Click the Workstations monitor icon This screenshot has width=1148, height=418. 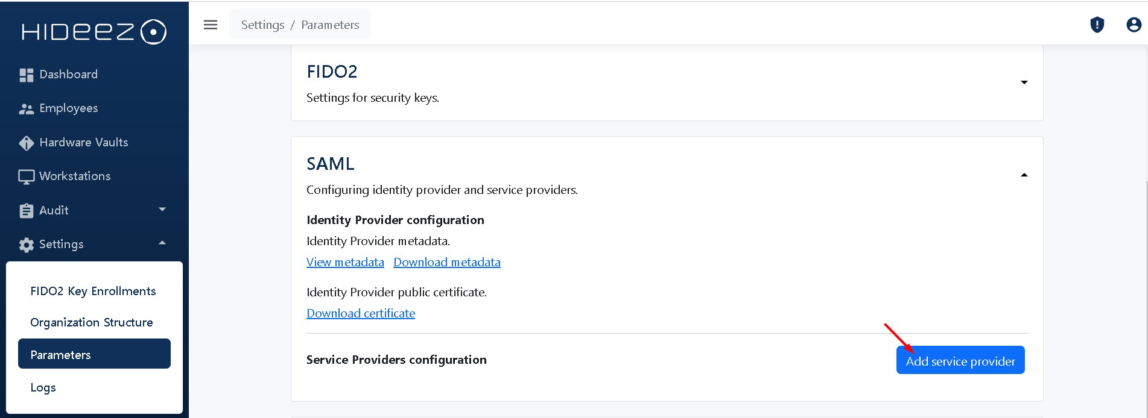[27, 176]
